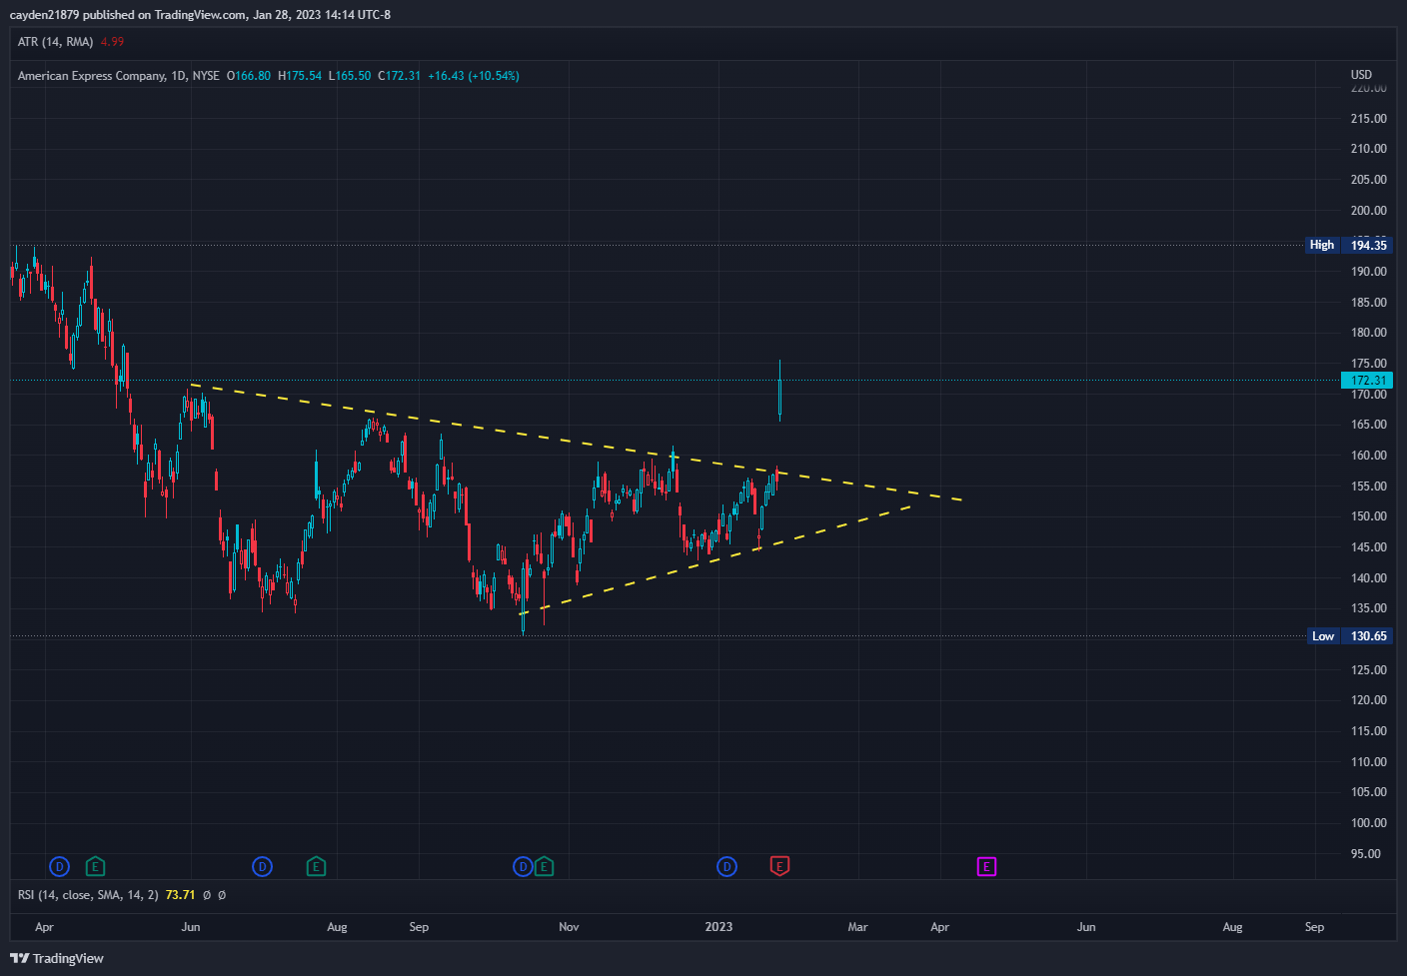This screenshot has height=976, width=1407.
Task: Click the low price L165.50
Action: [x=350, y=76]
